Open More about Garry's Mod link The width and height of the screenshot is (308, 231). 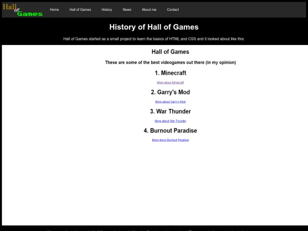tap(171, 102)
